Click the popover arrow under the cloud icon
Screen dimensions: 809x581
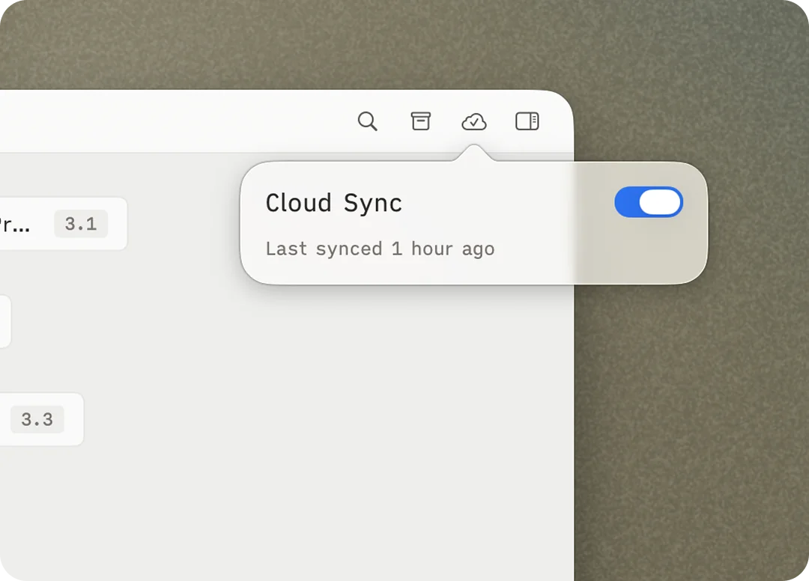[x=473, y=153]
